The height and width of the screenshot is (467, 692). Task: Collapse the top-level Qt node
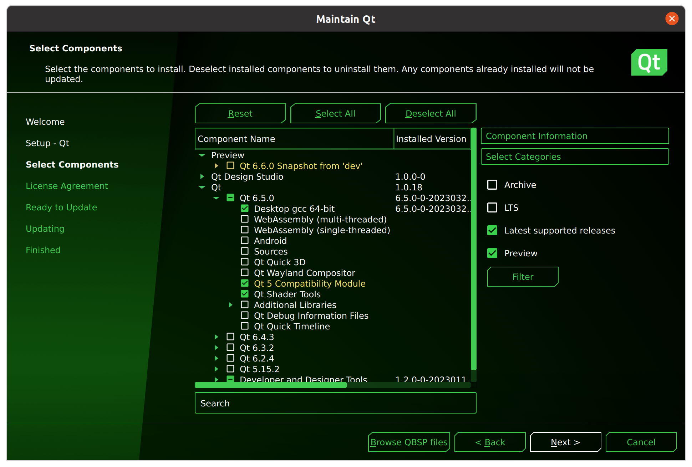point(202,187)
